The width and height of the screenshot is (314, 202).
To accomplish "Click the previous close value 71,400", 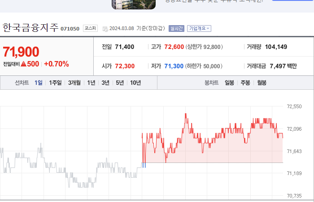I will tap(125, 47).
